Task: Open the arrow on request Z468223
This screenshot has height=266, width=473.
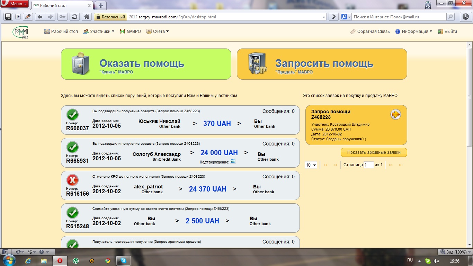Action: point(396,114)
